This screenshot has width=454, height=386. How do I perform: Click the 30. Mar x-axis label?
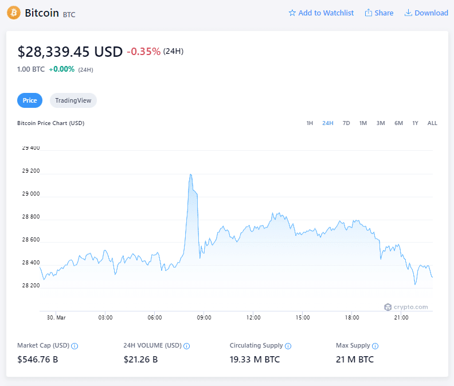click(x=56, y=318)
